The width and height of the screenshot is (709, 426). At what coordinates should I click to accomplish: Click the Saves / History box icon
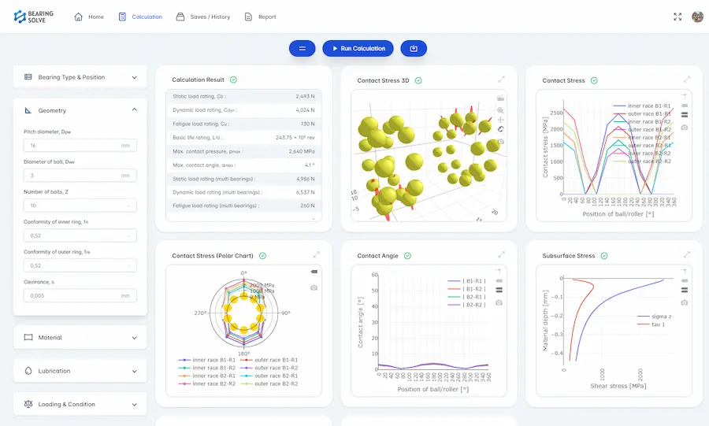[x=180, y=17]
